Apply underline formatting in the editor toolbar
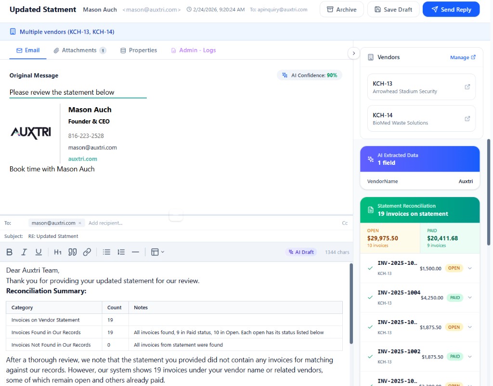The height and width of the screenshot is (386, 493). pyautogui.click(x=39, y=251)
